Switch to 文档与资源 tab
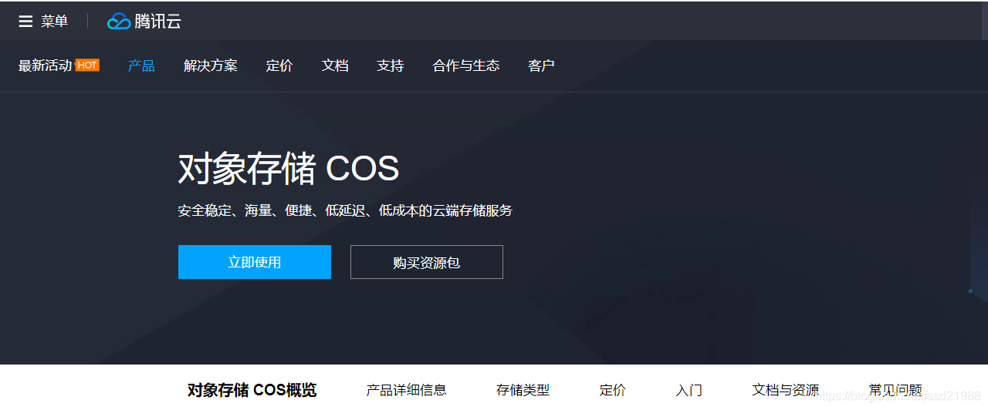This screenshot has height=410, width=988. [785, 390]
